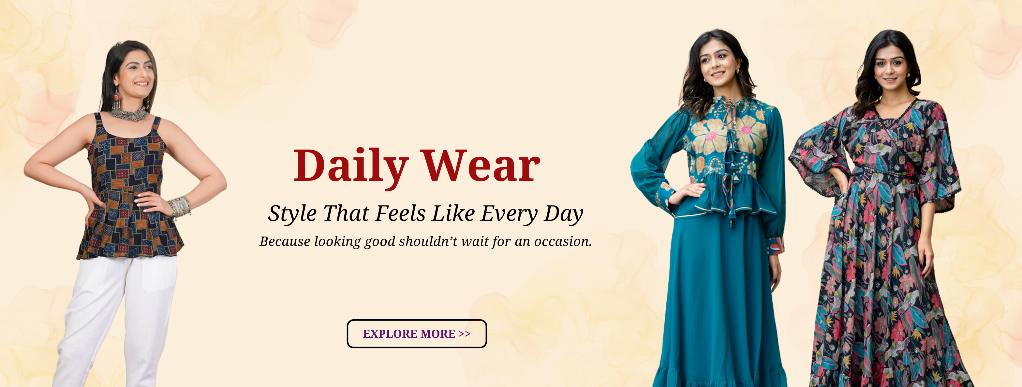The width and height of the screenshot is (1022, 387).
Task: Click the silver choker necklace
Action: 128,114
